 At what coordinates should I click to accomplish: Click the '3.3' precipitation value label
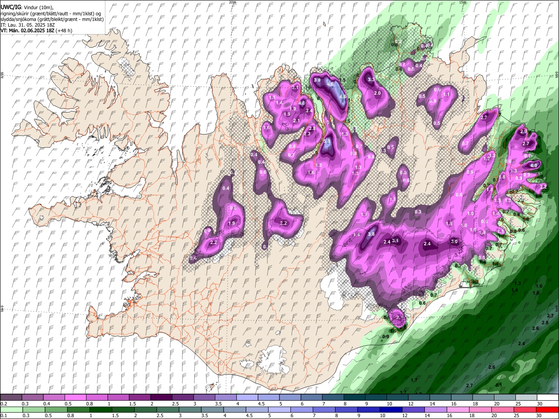click(371, 80)
